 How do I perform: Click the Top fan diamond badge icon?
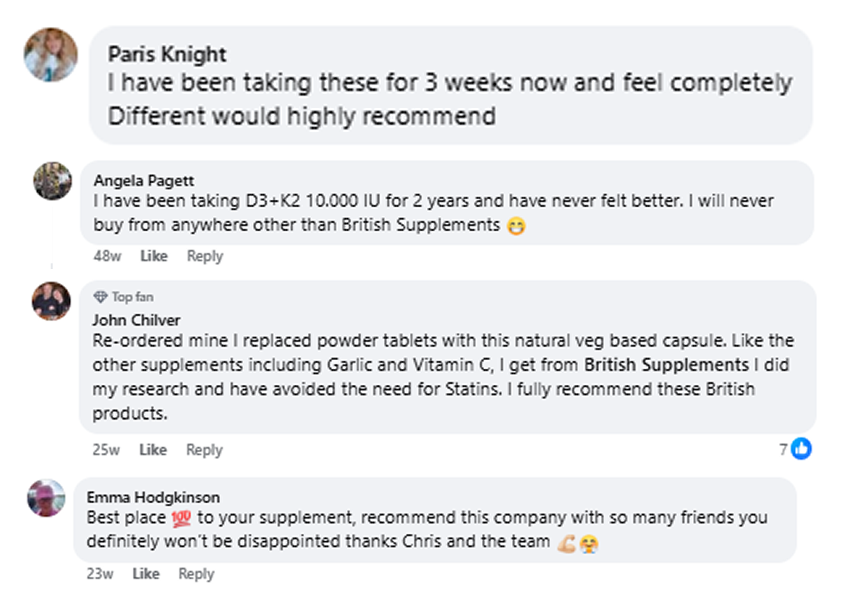click(101, 297)
